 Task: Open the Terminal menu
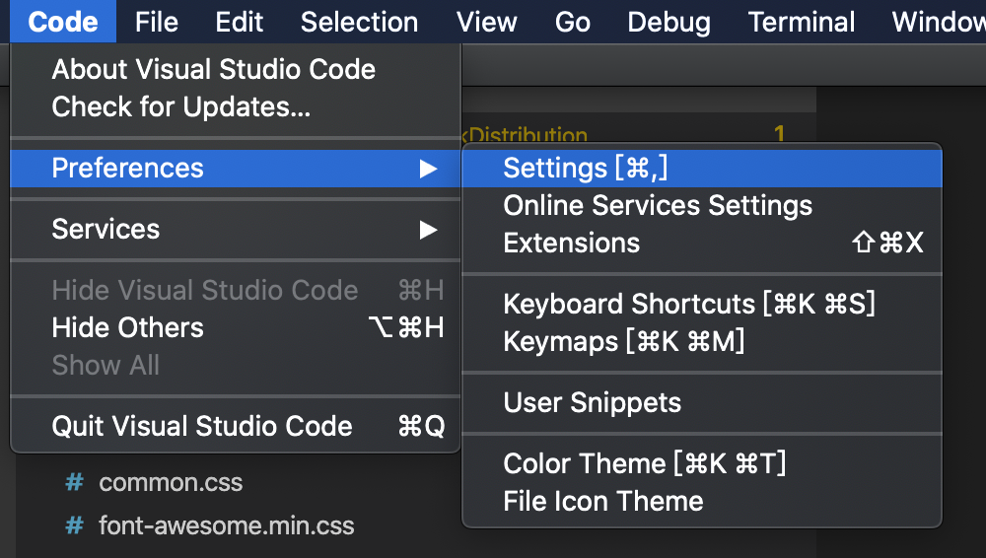[x=802, y=22]
